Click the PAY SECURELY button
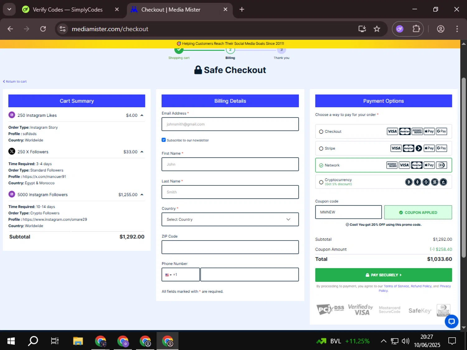This screenshot has width=467, height=350. 383,275
